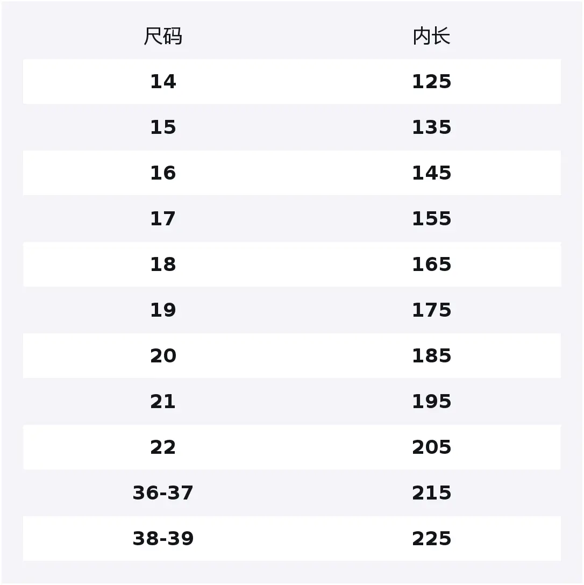584x585 pixels.
Task: Select size 14 cell
Action: (x=163, y=82)
